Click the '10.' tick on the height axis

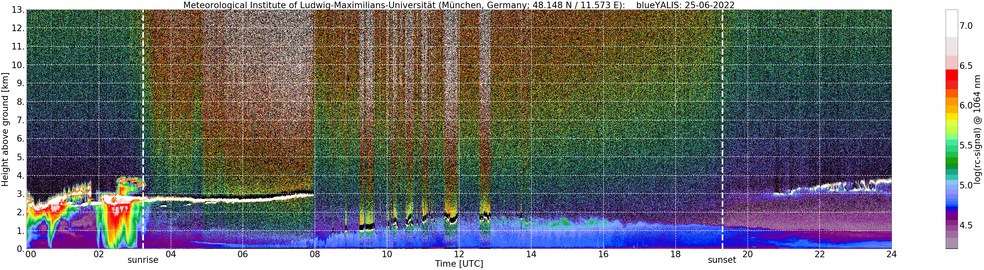point(18,65)
